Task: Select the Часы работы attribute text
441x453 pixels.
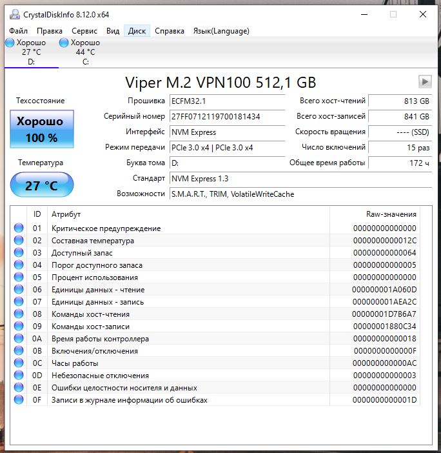Action: [x=75, y=363]
